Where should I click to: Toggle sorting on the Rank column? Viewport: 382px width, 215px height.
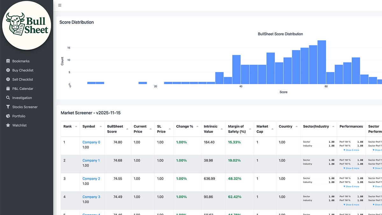[x=76, y=126]
